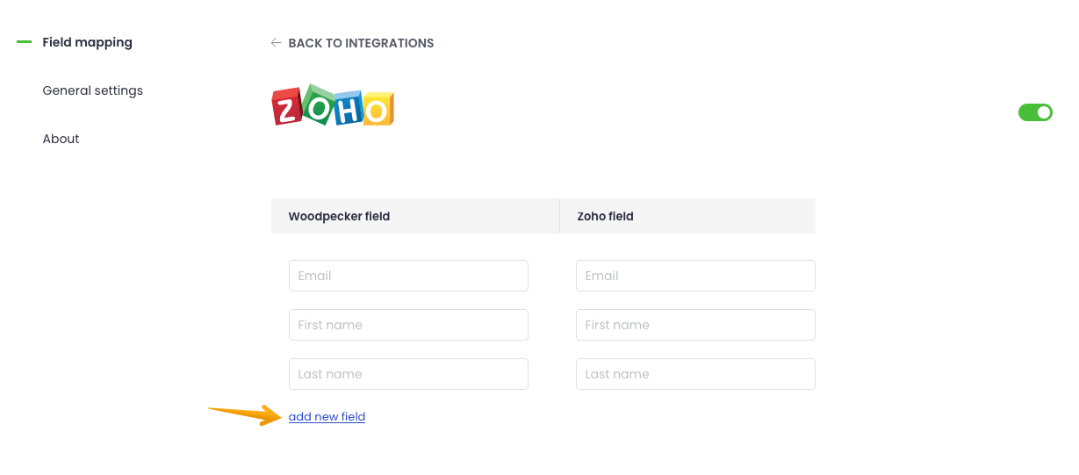Click the green dash indicator beside Field mapping
Viewport: 1079px width, 475px height.
pos(25,42)
